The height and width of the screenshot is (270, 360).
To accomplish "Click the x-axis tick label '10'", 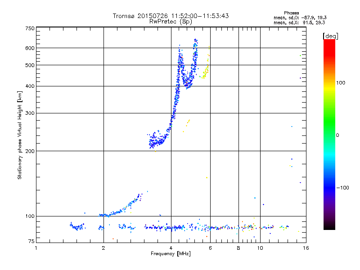I will pyautogui.click(x=260, y=248).
